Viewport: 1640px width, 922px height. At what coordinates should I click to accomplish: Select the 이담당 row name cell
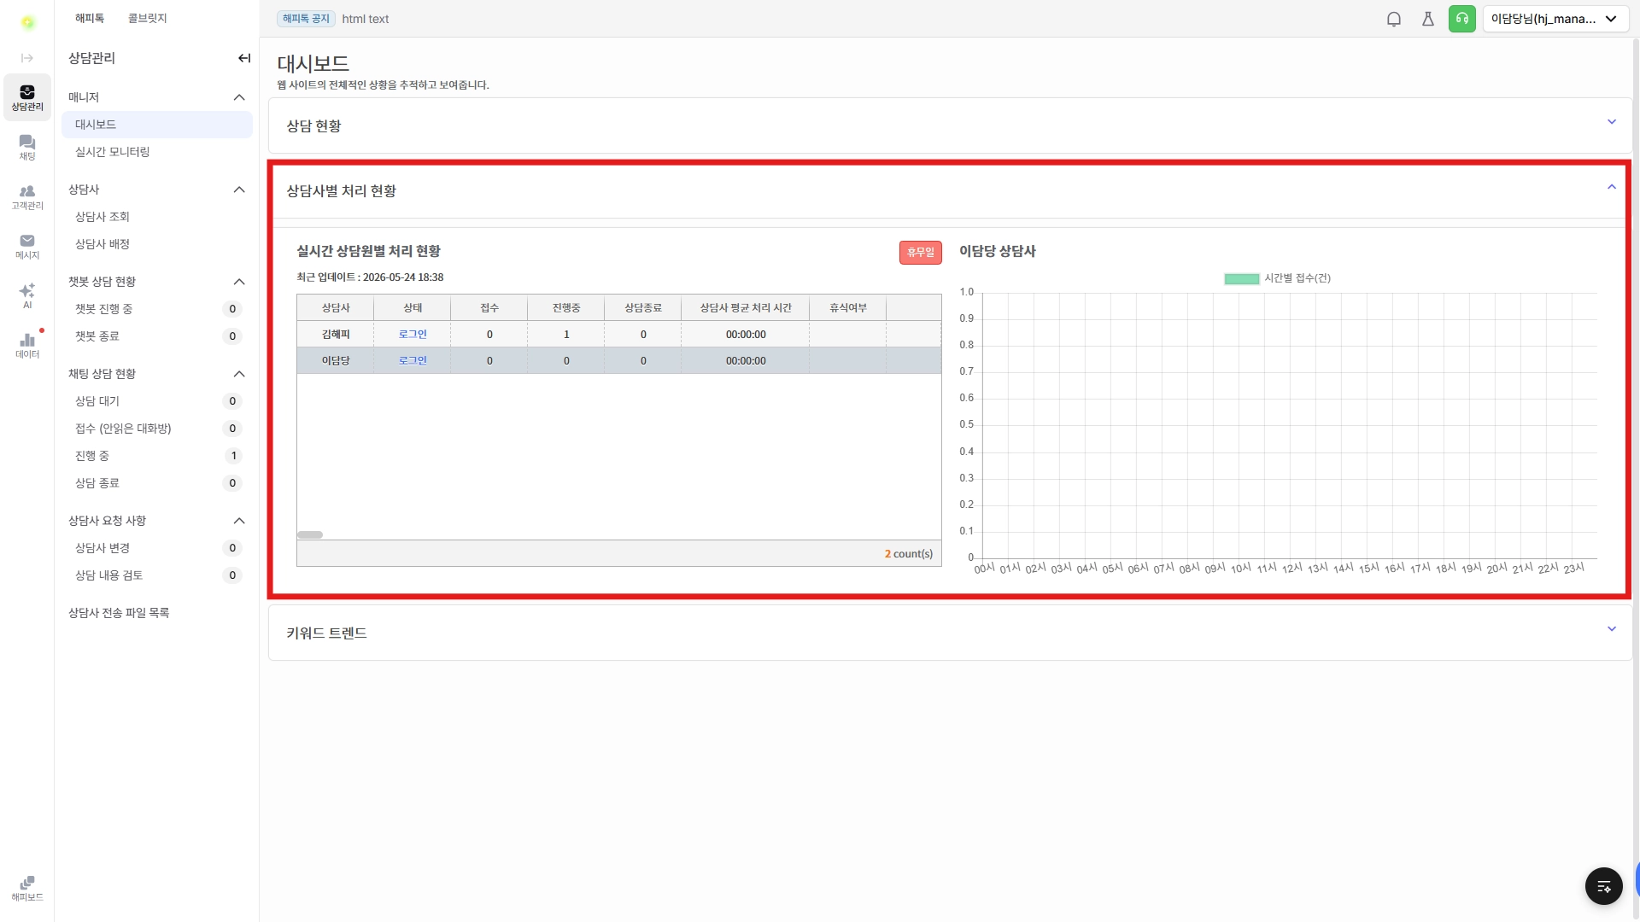336,361
